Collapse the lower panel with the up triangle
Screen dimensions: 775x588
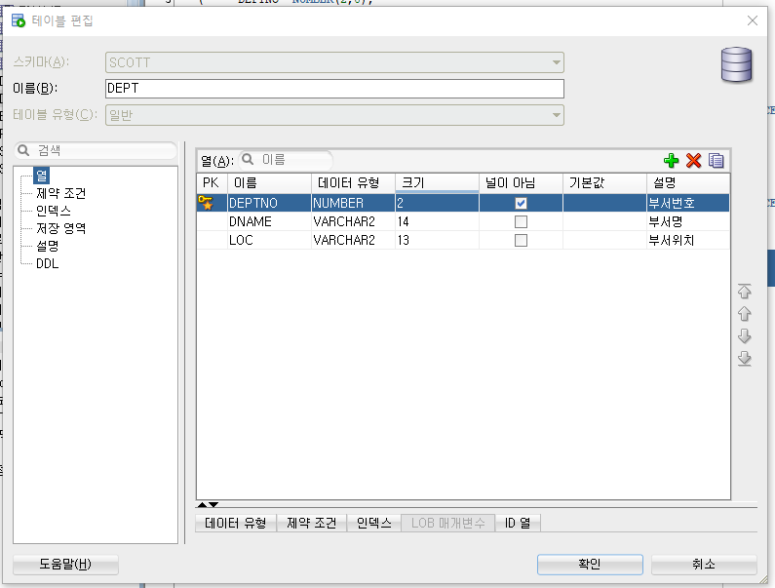click(x=202, y=504)
